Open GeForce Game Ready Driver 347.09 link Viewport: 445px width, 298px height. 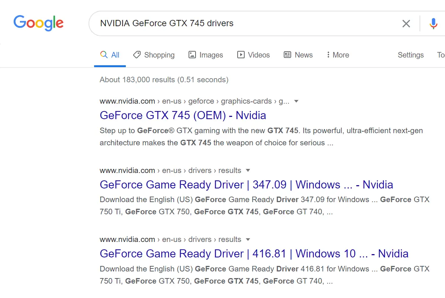point(246,184)
